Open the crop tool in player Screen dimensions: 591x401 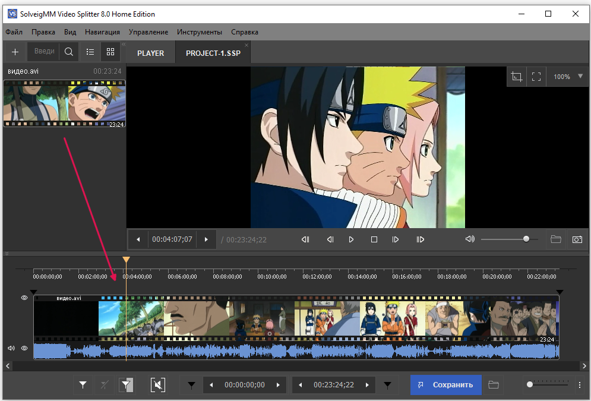tap(516, 77)
